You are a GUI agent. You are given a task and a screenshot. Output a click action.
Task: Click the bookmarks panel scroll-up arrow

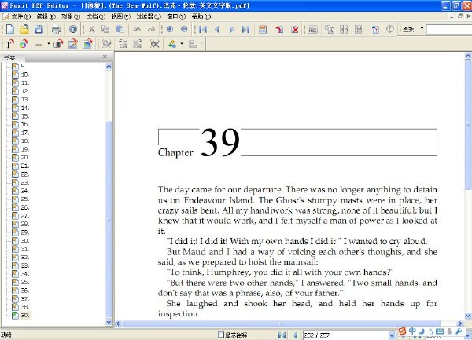(x=109, y=67)
